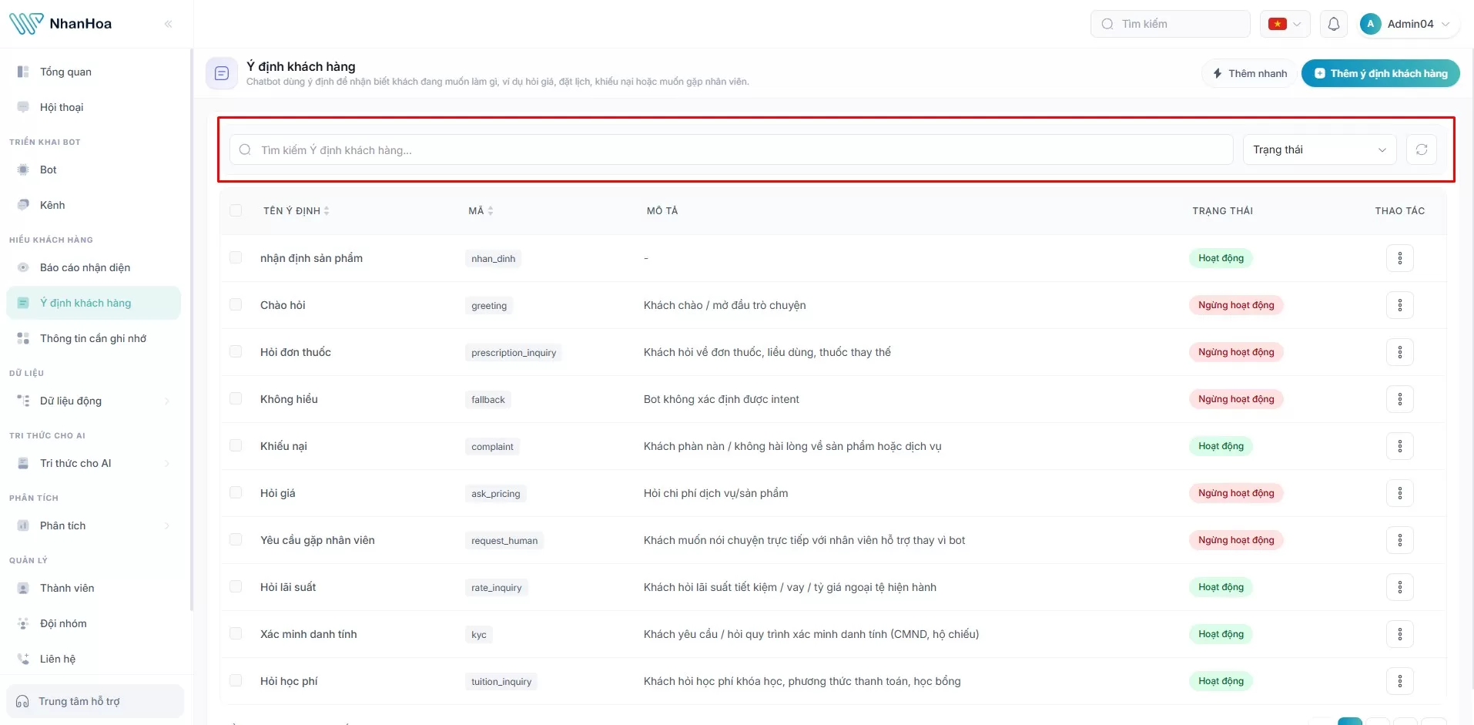1474x725 pixels.
Task: Click Ngừng hoạt động badge on Hỏi giá row
Action: click(1236, 493)
